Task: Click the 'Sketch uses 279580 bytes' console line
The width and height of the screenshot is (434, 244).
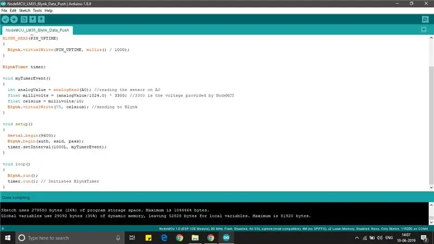Action: click(105, 210)
